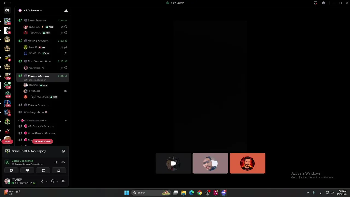The width and height of the screenshot is (350, 197).
Task: Select the middle webcam video tile
Action: tap(210, 163)
